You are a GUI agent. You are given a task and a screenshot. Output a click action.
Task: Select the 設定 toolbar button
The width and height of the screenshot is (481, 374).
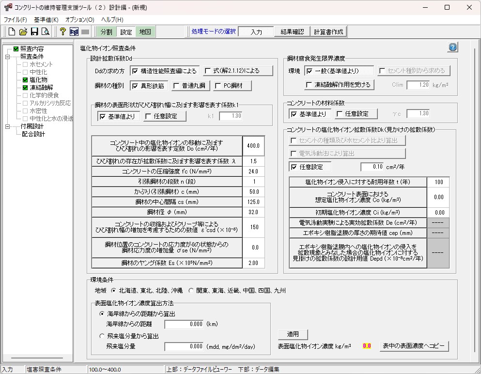tap(126, 31)
